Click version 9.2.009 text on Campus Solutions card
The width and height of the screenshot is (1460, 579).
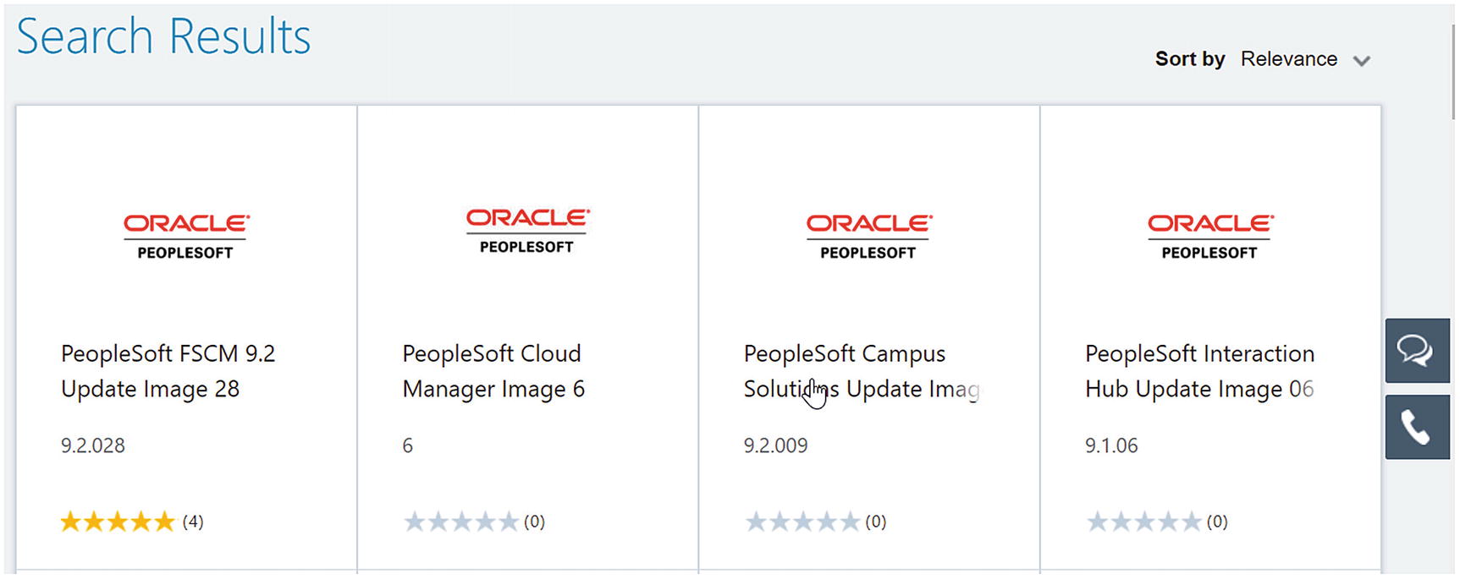click(775, 445)
